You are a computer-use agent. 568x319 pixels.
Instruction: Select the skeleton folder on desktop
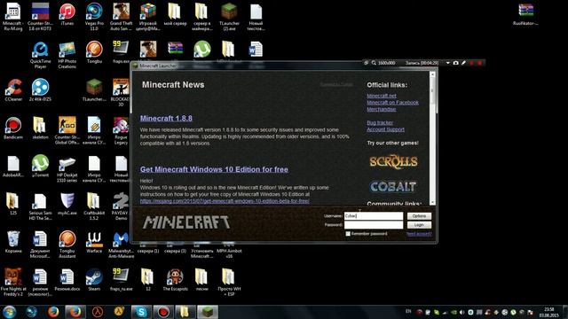pos(40,128)
